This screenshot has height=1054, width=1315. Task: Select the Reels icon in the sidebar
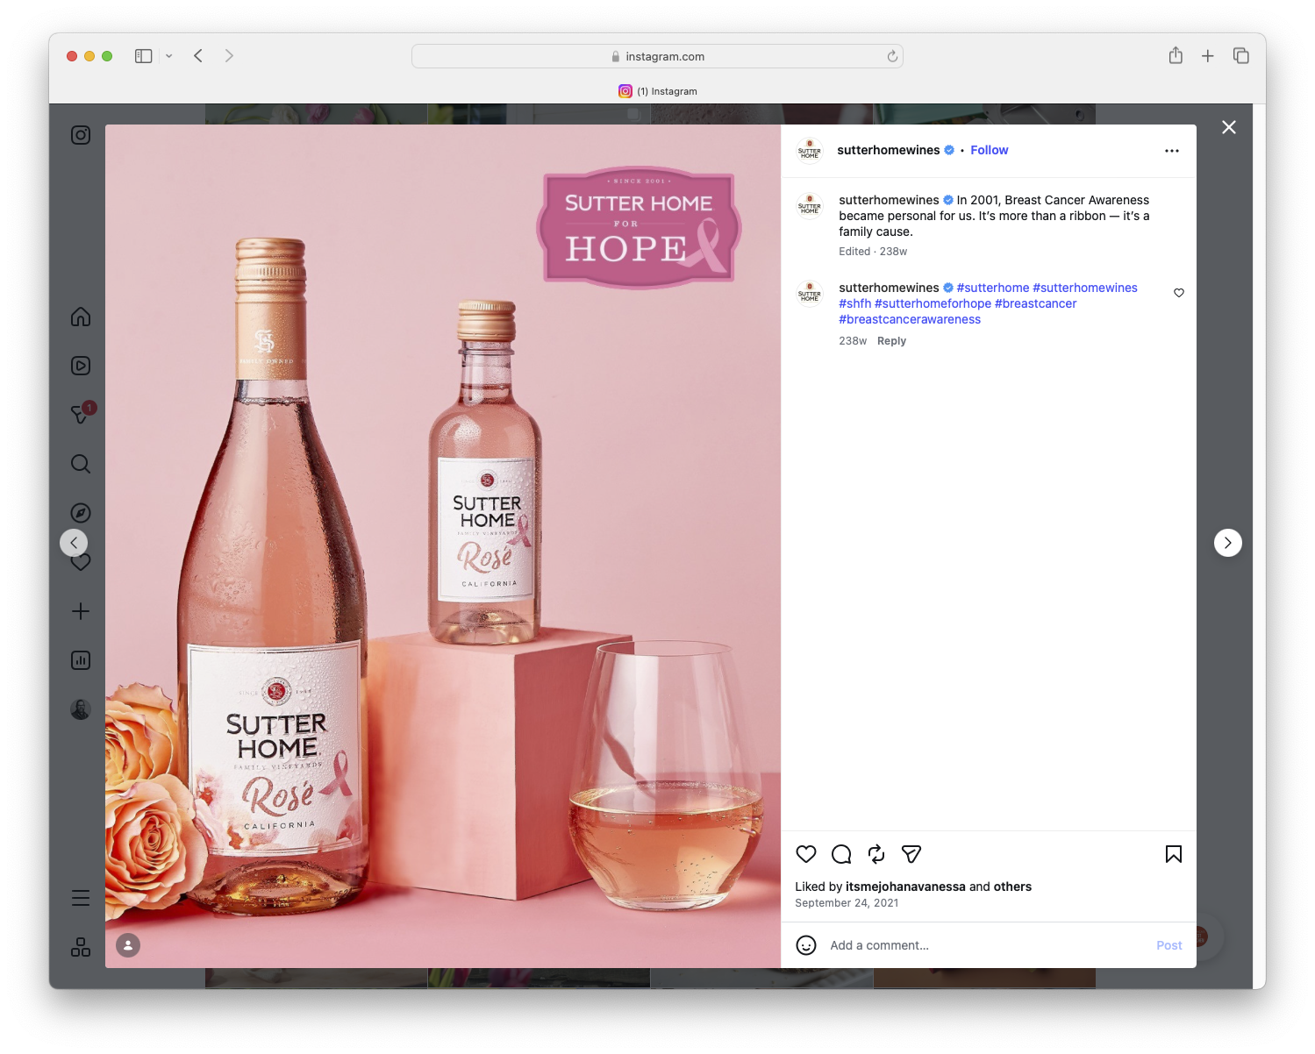80,366
